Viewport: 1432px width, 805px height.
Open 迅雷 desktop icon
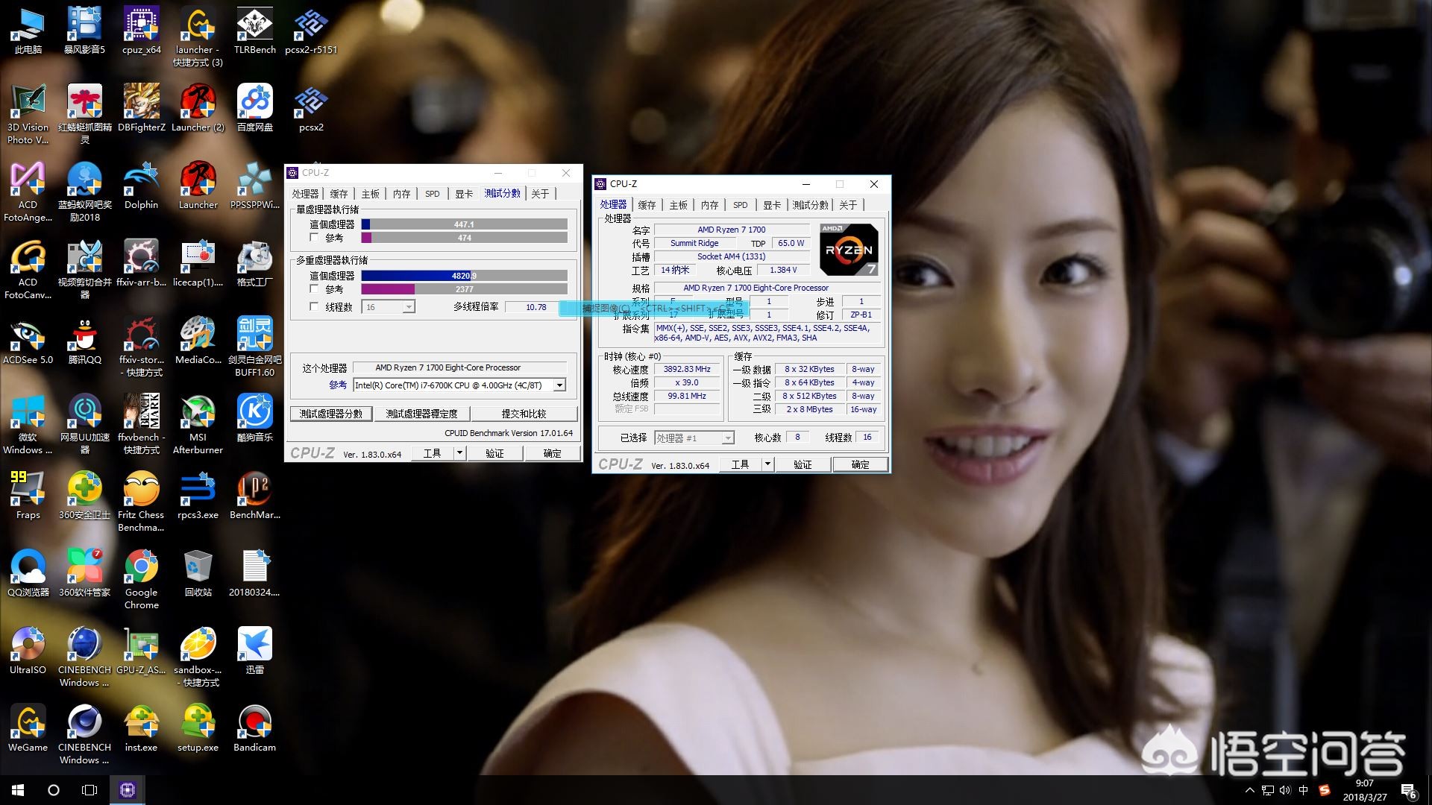pos(255,651)
